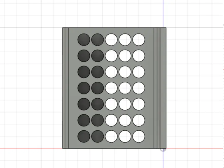Select the first dark hole in the sixth row

(84, 120)
